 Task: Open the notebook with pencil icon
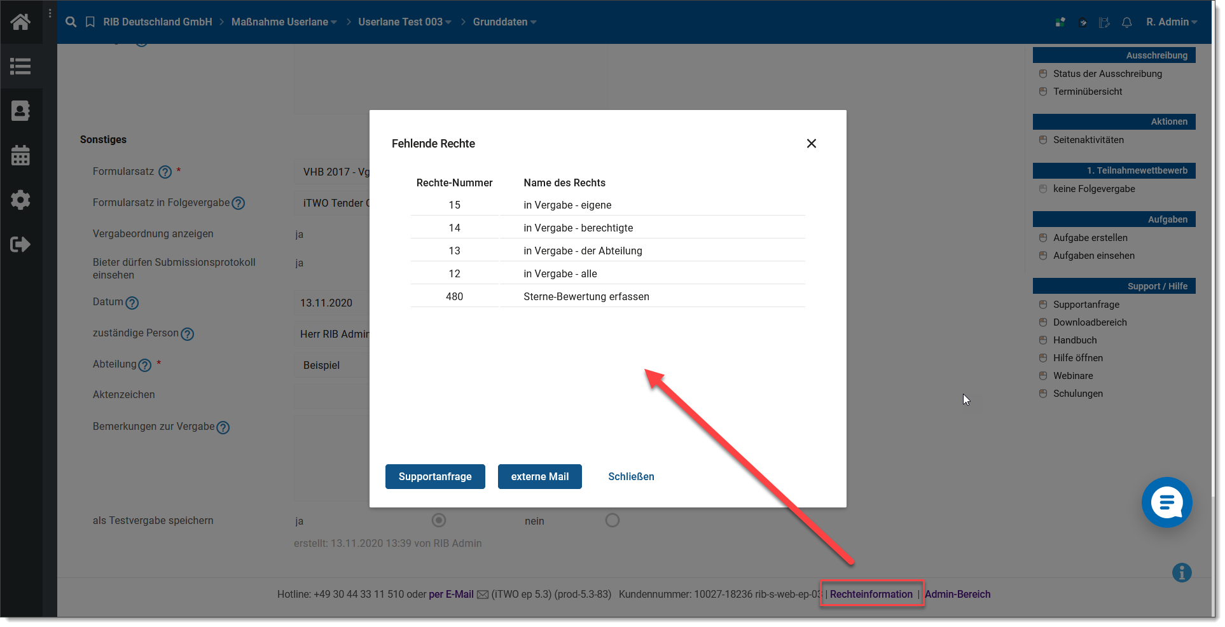[x=1104, y=22]
